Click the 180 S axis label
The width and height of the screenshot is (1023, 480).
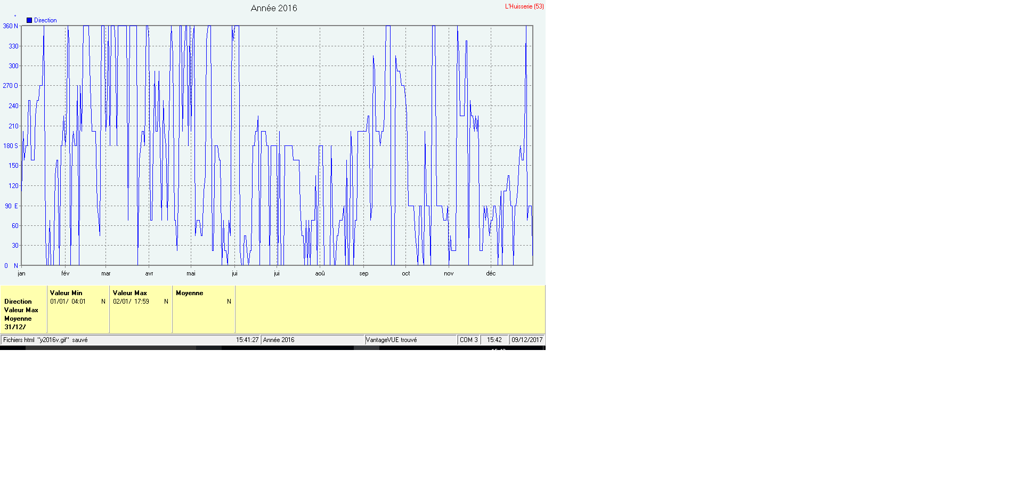[x=10, y=146]
